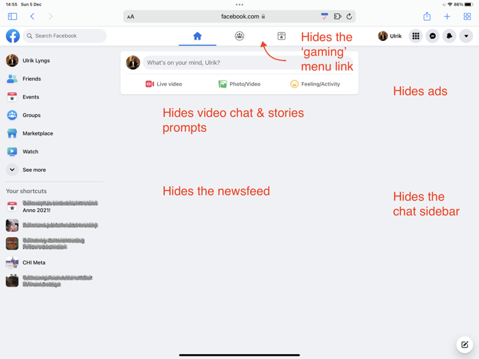Open the Facebook apps grid menu
The width and height of the screenshot is (479, 359).
coord(416,36)
